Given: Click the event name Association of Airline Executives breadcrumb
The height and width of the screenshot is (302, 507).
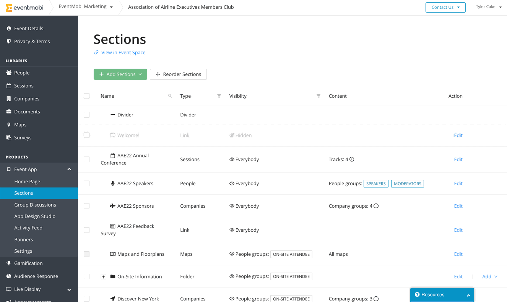Looking at the screenshot, I should tap(181, 7).
